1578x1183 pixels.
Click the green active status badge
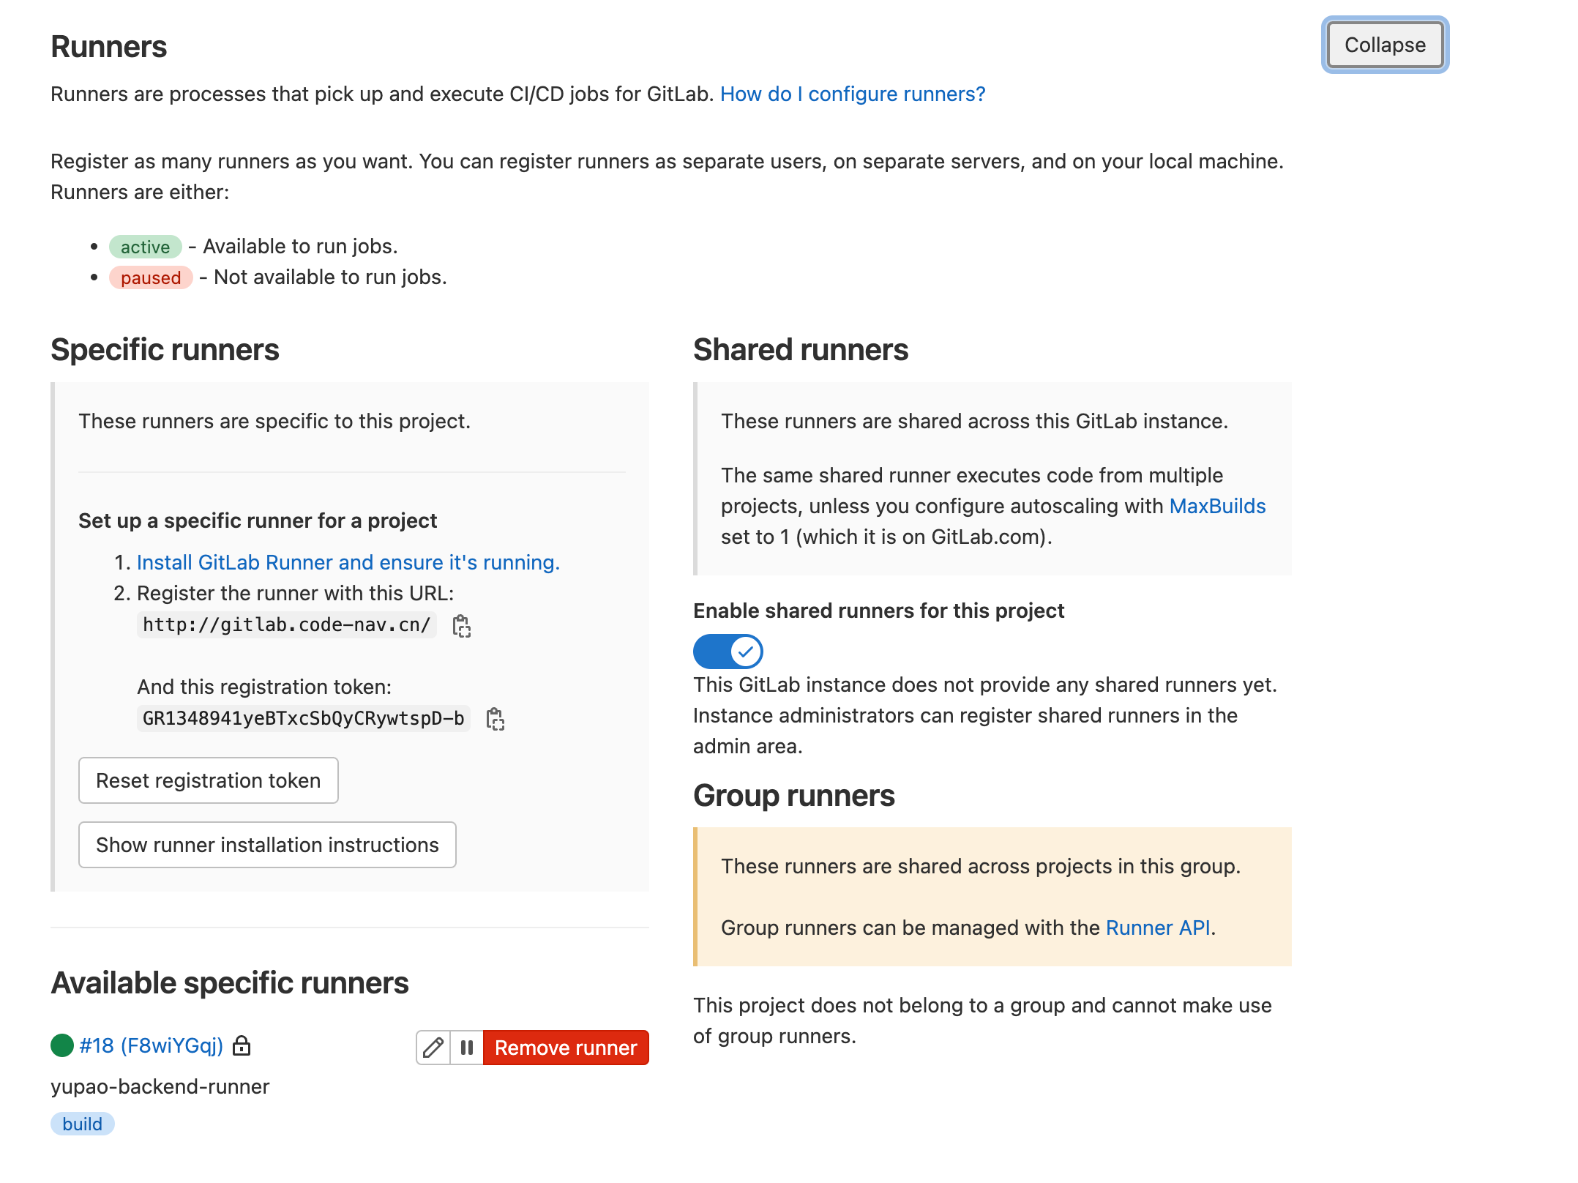[x=145, y=247]
